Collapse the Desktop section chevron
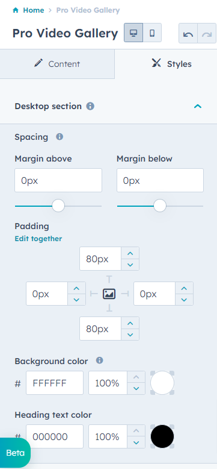217x469 pixels. 198,106
